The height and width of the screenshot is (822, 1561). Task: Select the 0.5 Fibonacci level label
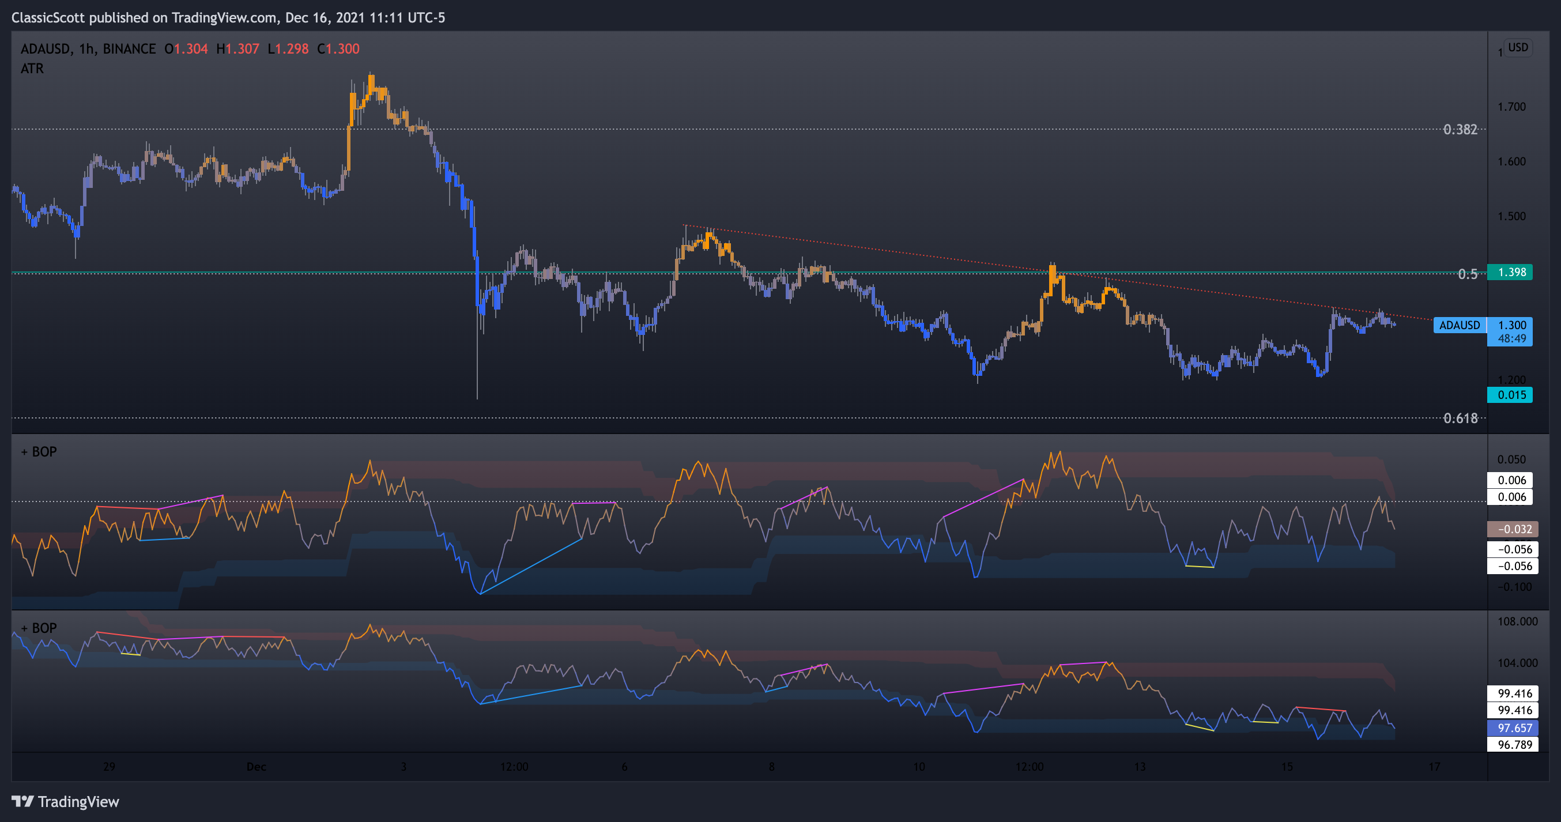coord(1467,274)
